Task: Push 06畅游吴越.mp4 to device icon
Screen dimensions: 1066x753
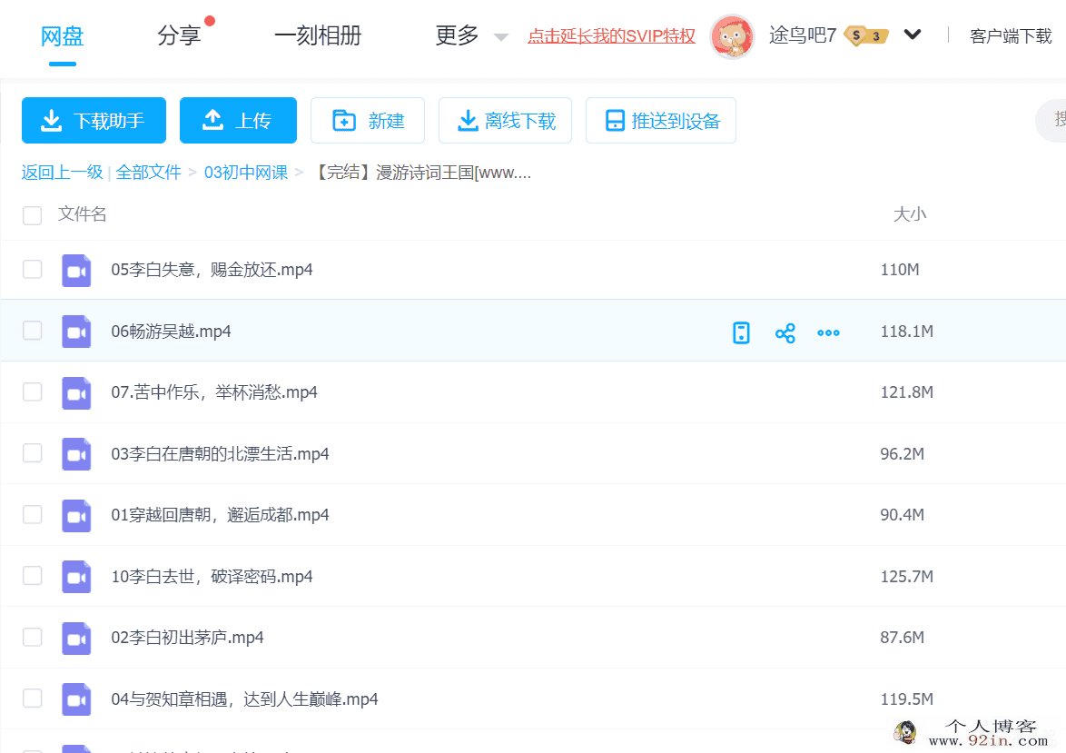Action: tap(741, 332)
